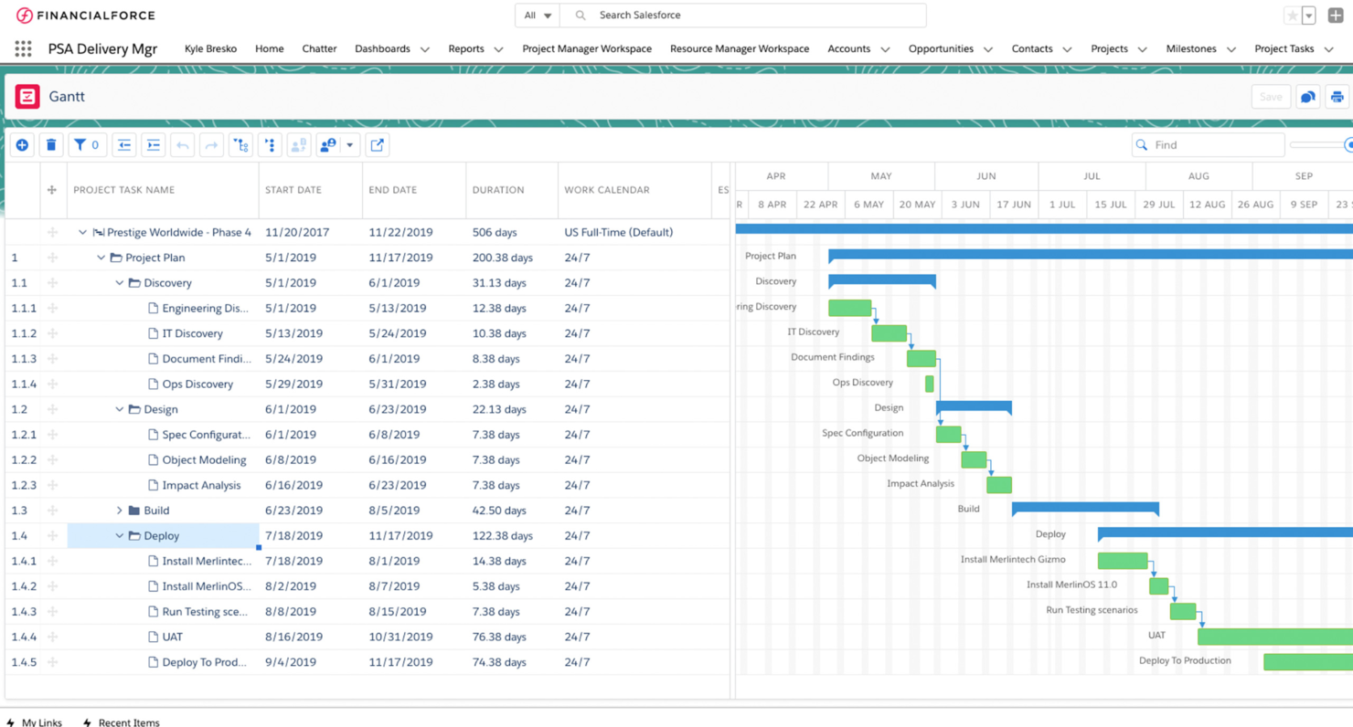Click the drag handle on the UAT row

tap(52, 637)
